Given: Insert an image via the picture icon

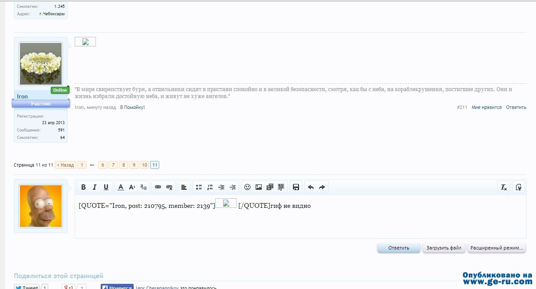Looking at the screenshot, I should [259, 187].
